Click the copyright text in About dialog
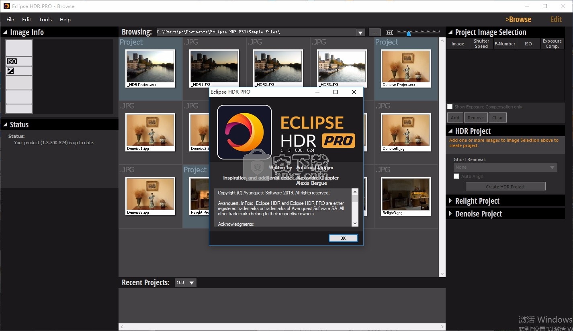 click(274, 193)
